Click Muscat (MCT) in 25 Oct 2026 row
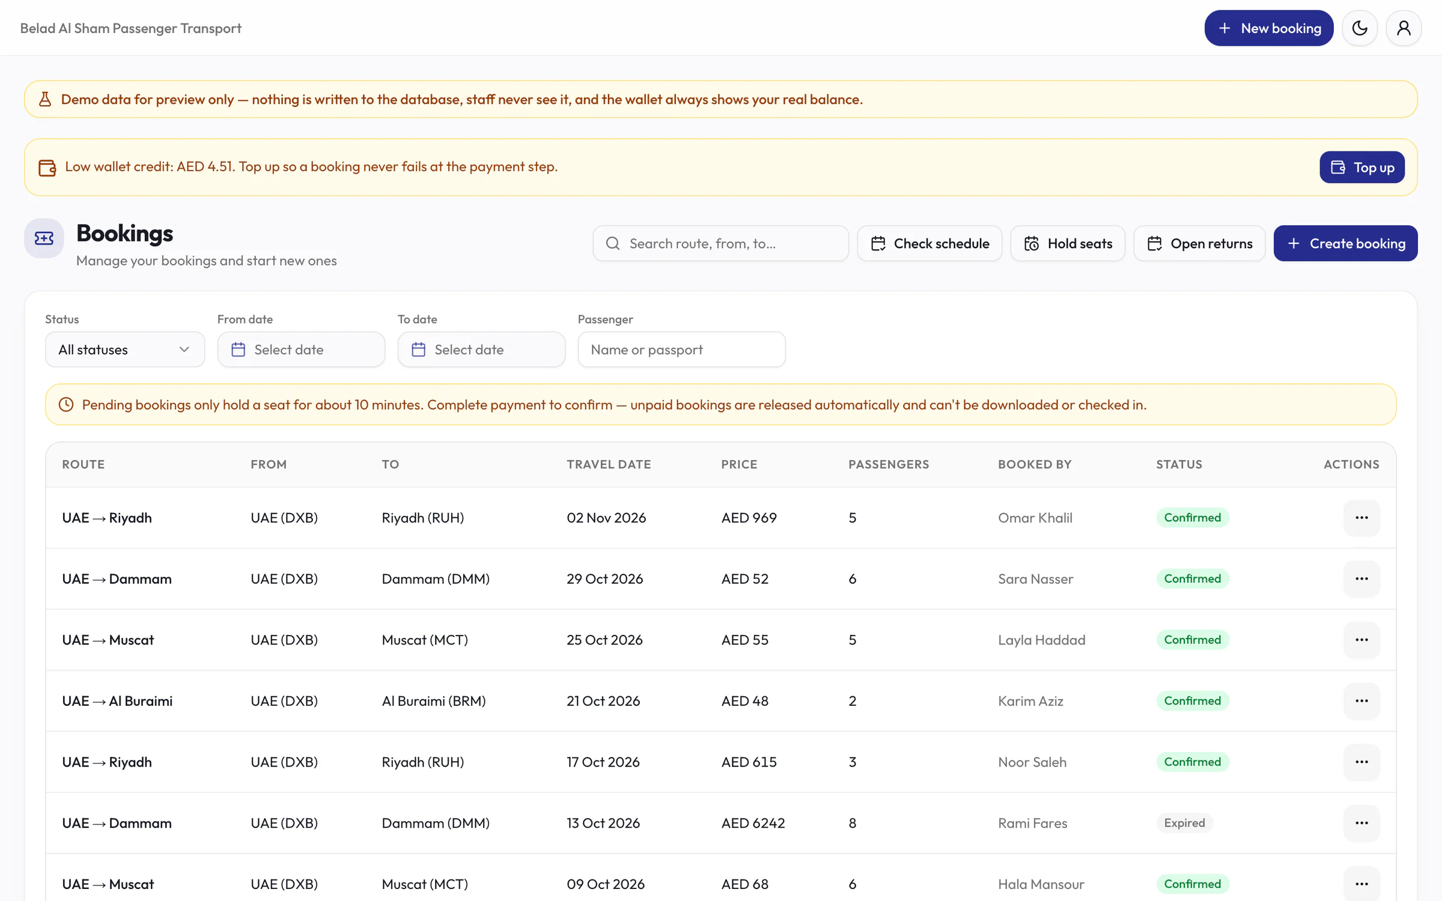Screen dimensions: 1442x901 click(x=425, y=640)
